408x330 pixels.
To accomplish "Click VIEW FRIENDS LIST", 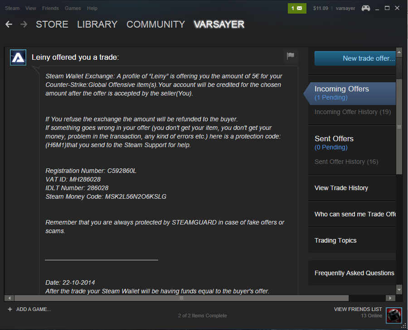I will (358, 309).
